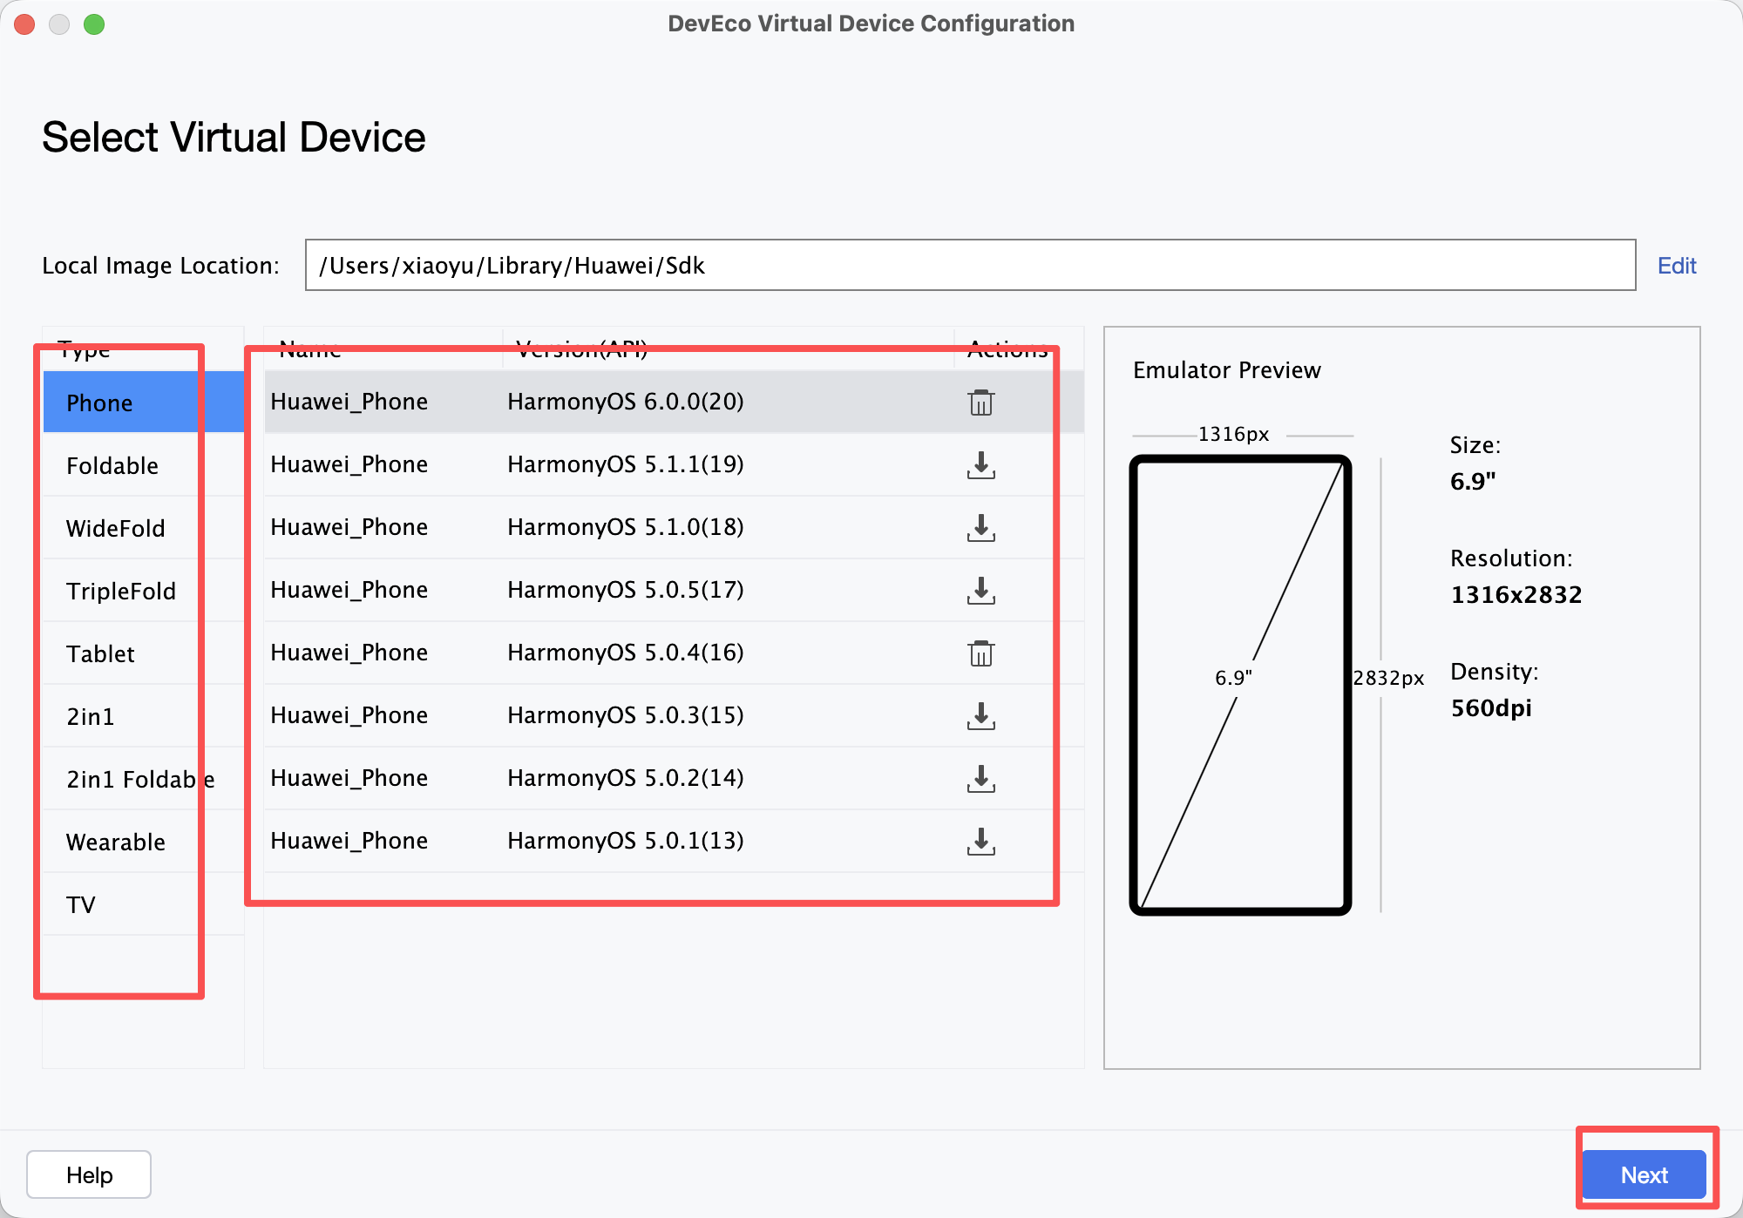Open the Help button
The width and height of the screenshot is (1743, 1218).
89,1174
